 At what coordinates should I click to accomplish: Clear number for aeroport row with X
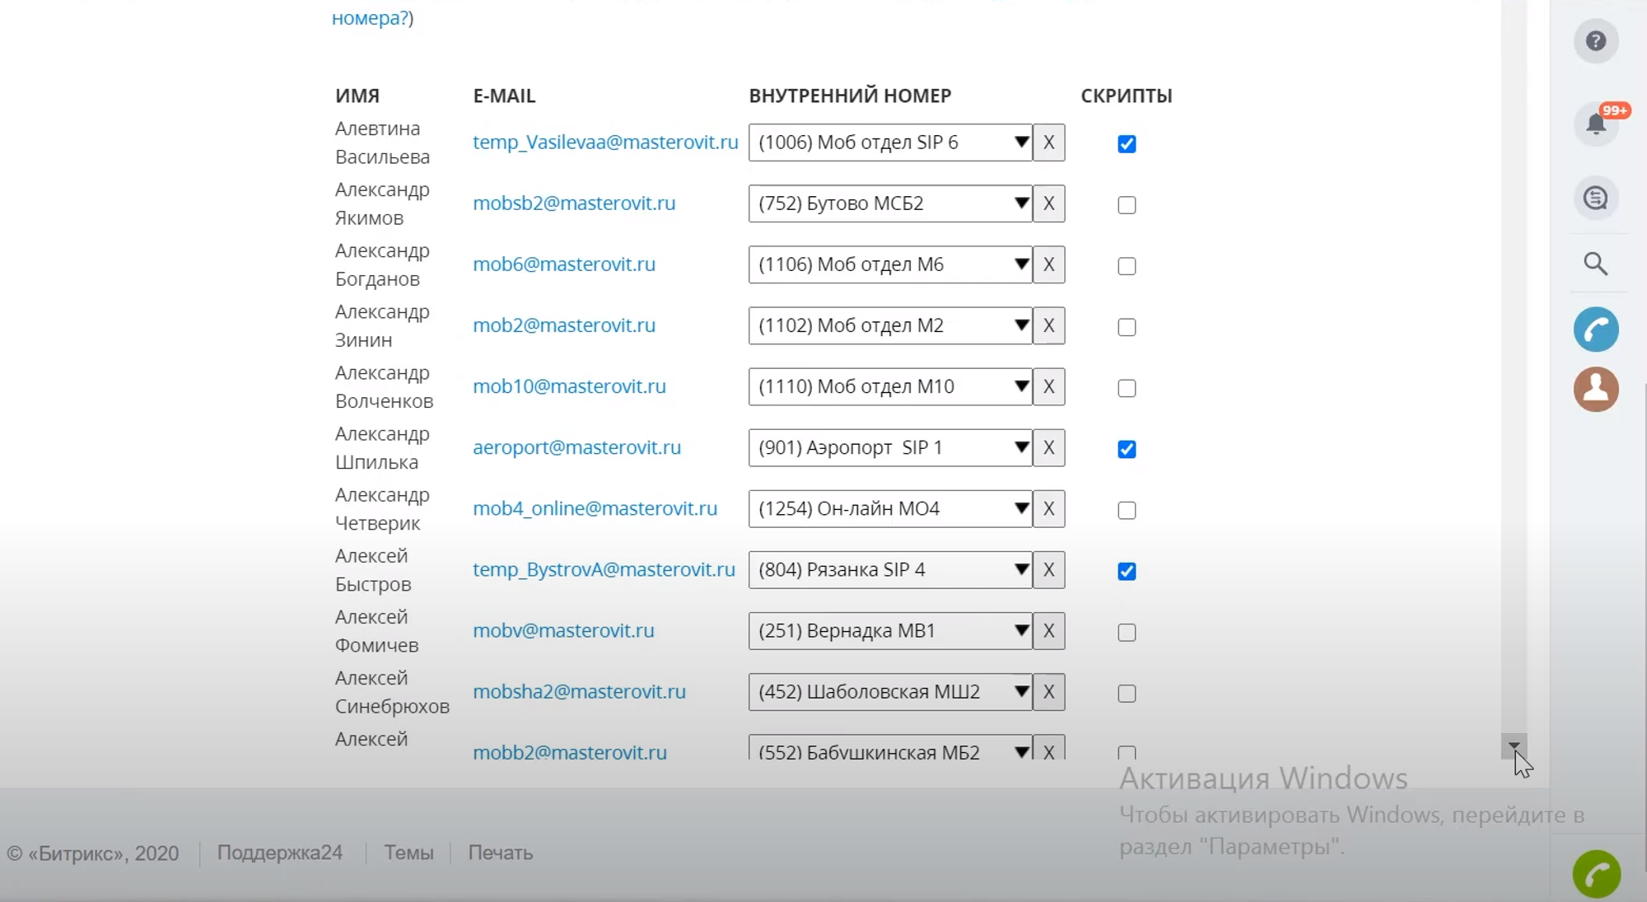[x=1048, y=447]
